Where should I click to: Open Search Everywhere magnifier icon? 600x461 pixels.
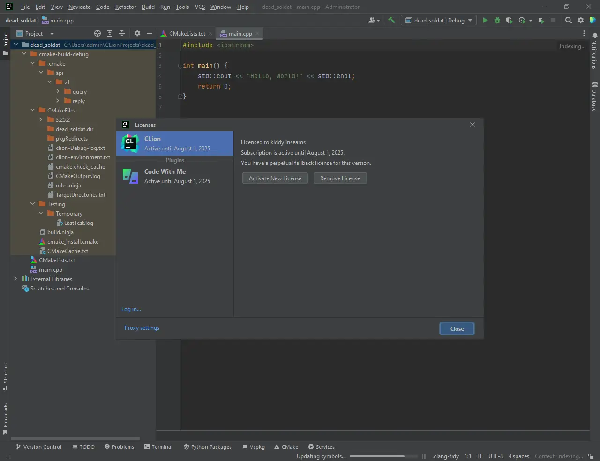point(568,20)
